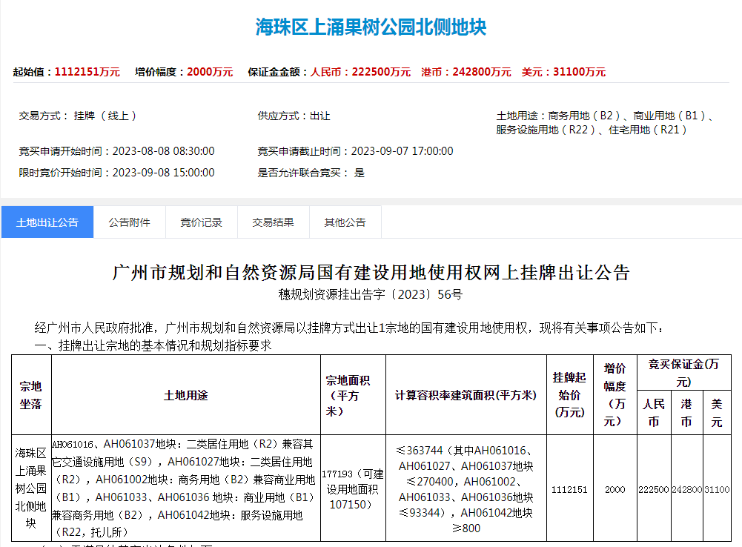Open the 海珠区上涌果树公园北侧地块 title link

click(x=371, y=22)
